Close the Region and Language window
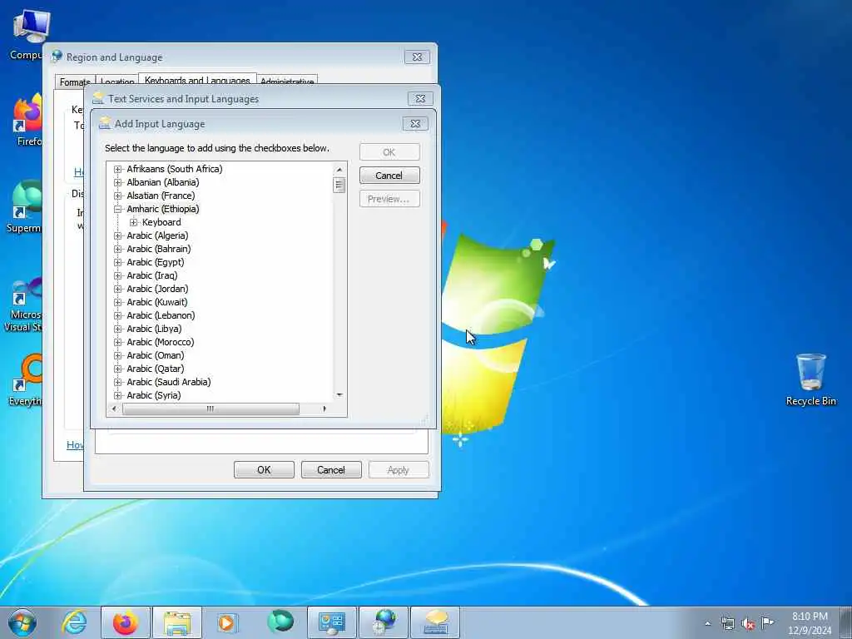Image resolution: width=852 pixels, height=639 pixels. coord(418,57)
